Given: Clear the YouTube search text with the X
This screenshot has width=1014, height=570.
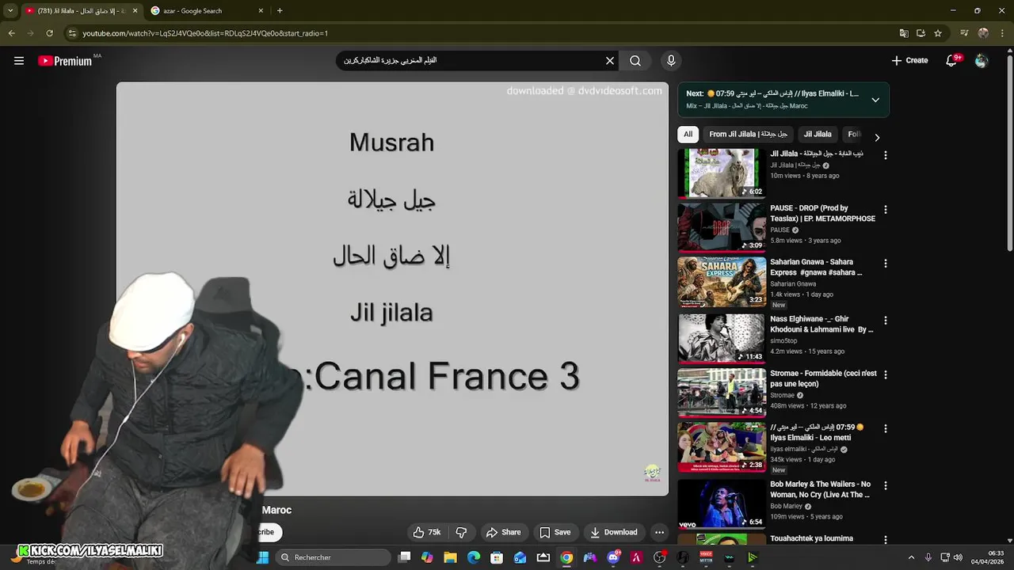Looking at the screenshot, I should [x=610, y=61].
